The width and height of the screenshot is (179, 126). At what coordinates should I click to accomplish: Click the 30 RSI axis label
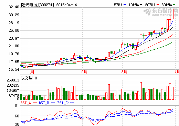click(17, 124)
